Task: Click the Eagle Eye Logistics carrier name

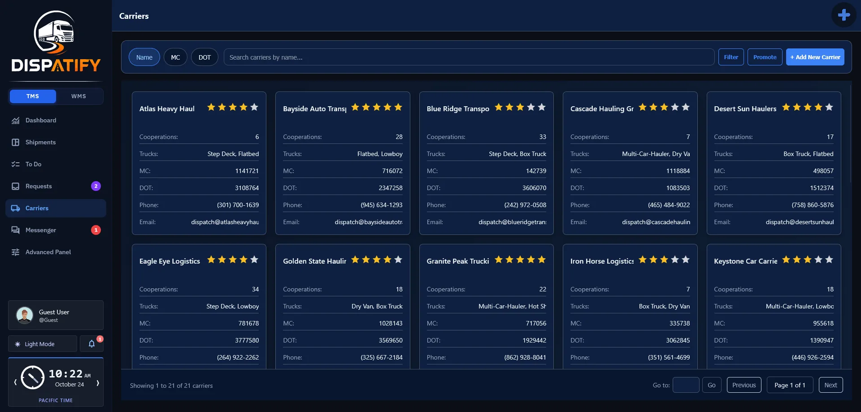Action: [170, 261]
